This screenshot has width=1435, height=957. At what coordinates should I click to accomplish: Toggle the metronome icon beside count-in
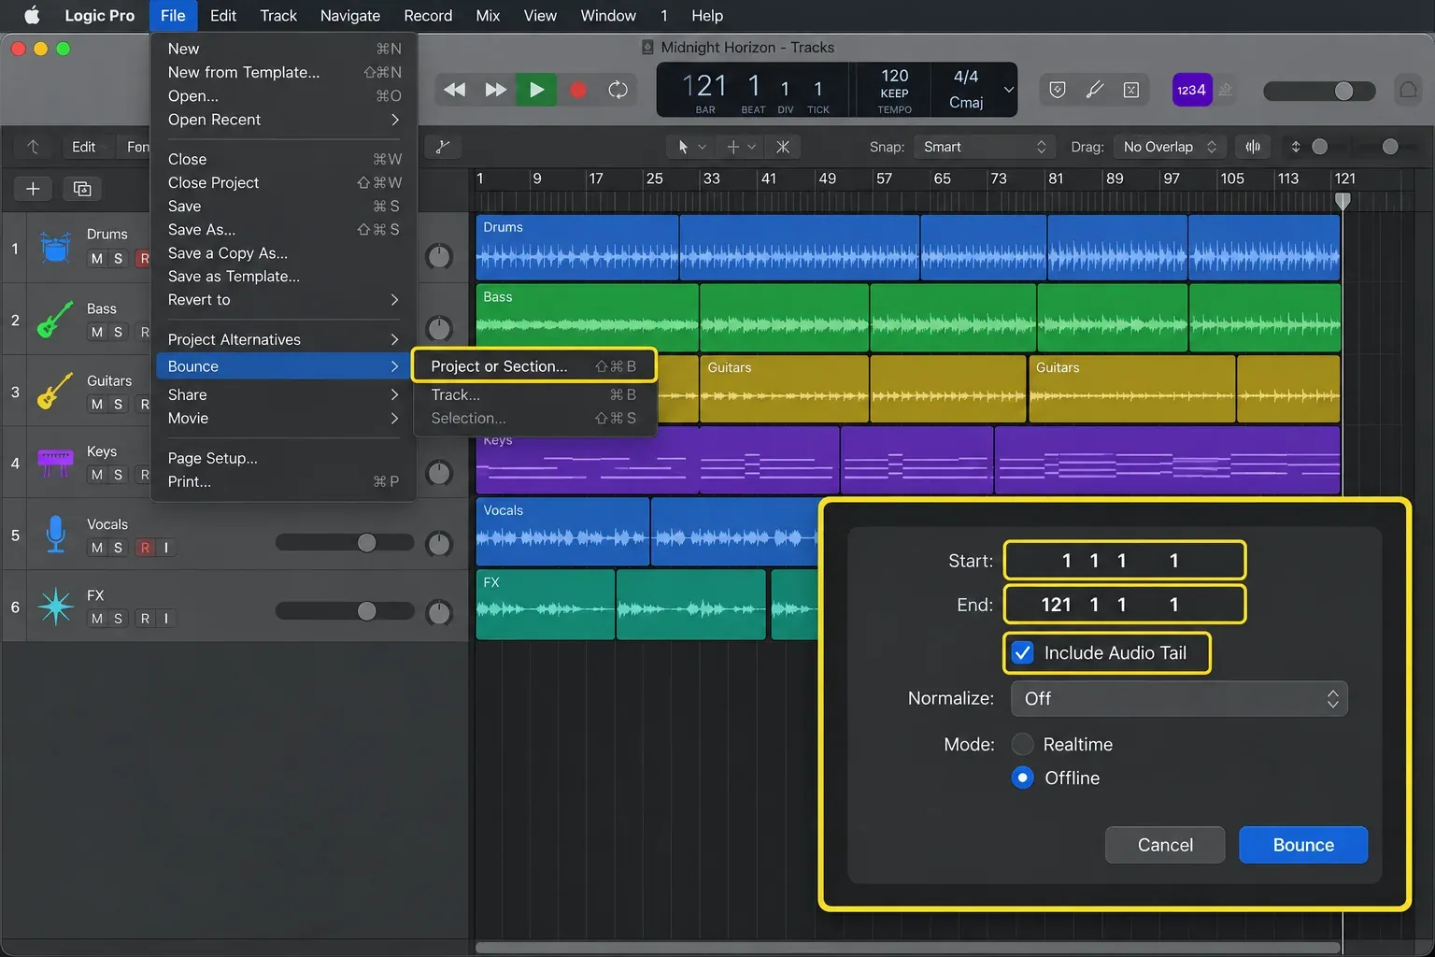tap(1226, 90)
